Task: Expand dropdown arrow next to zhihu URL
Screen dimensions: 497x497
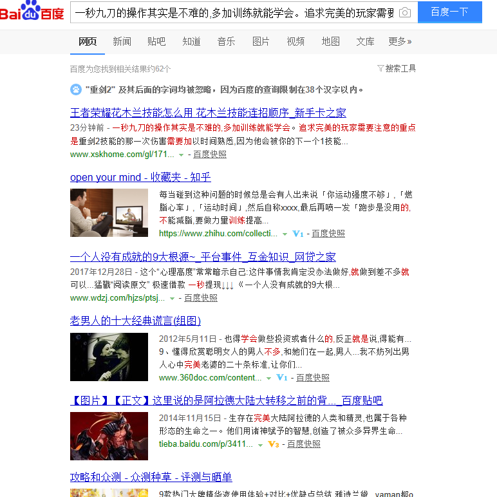Action: point(285,234)
